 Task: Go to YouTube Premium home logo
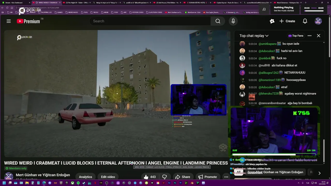point(28,21)
